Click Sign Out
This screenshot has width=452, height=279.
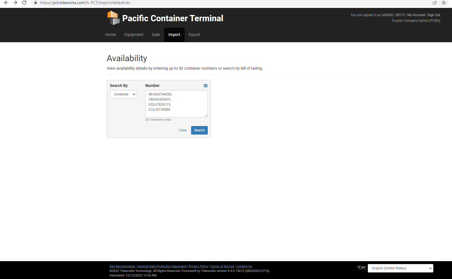pyautogui.click(x=434, y=15)
